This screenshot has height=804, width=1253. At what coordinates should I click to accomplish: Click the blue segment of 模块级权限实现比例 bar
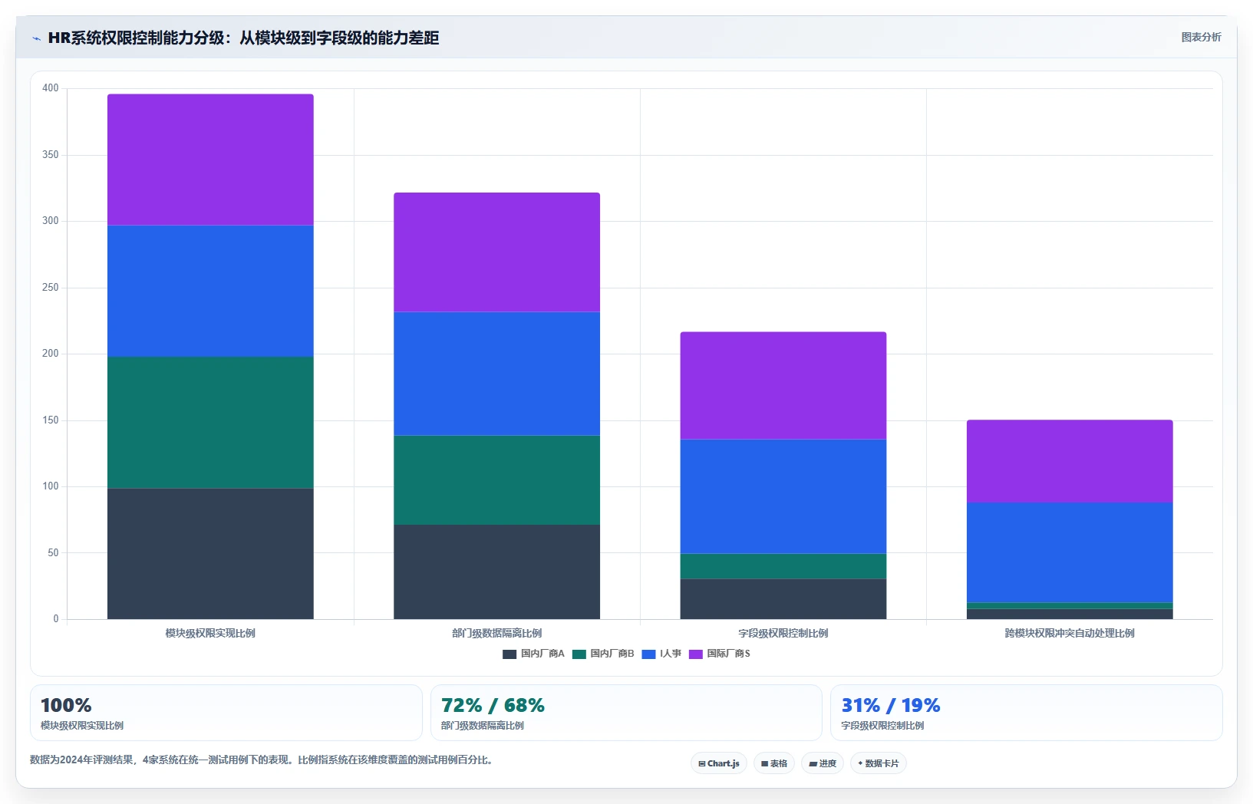(x=210, y=291)
